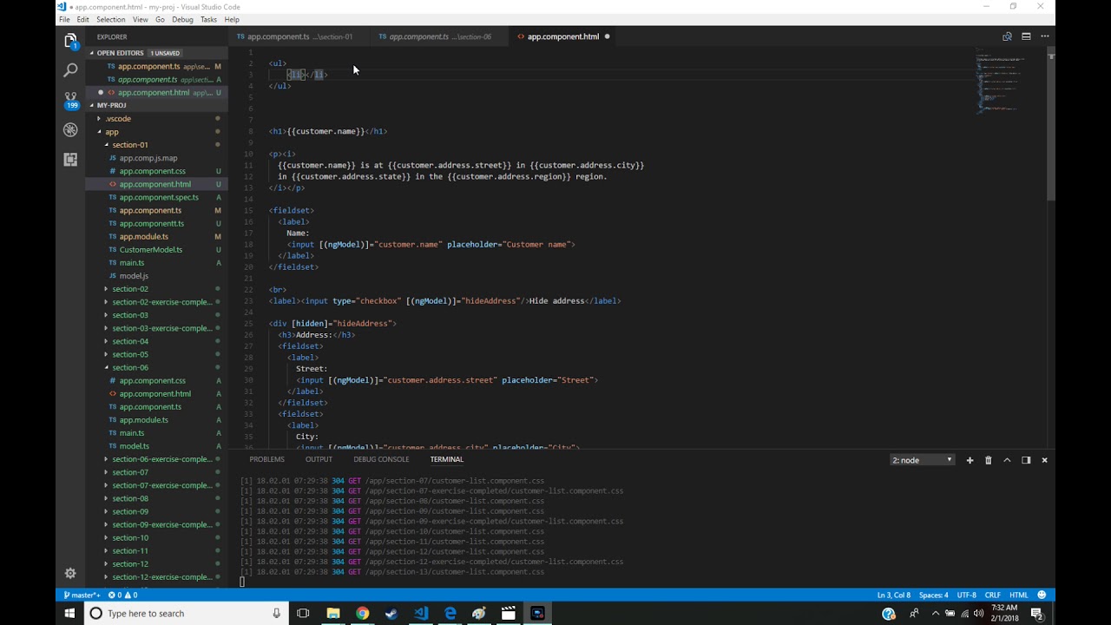Expand the section-10 folder

pos(130,537)
